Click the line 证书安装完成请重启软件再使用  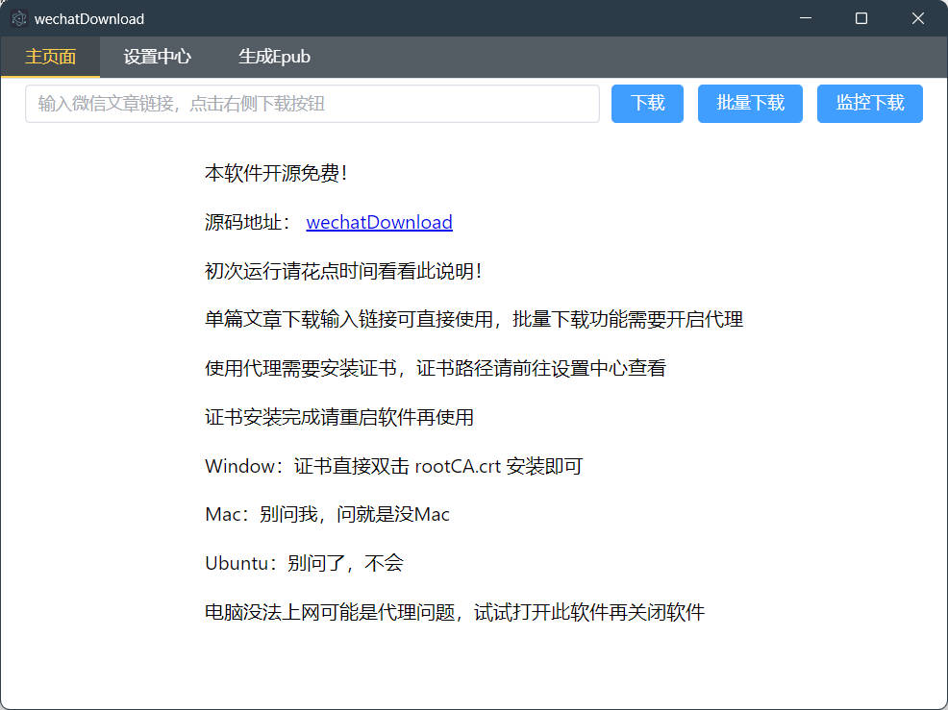339,417
